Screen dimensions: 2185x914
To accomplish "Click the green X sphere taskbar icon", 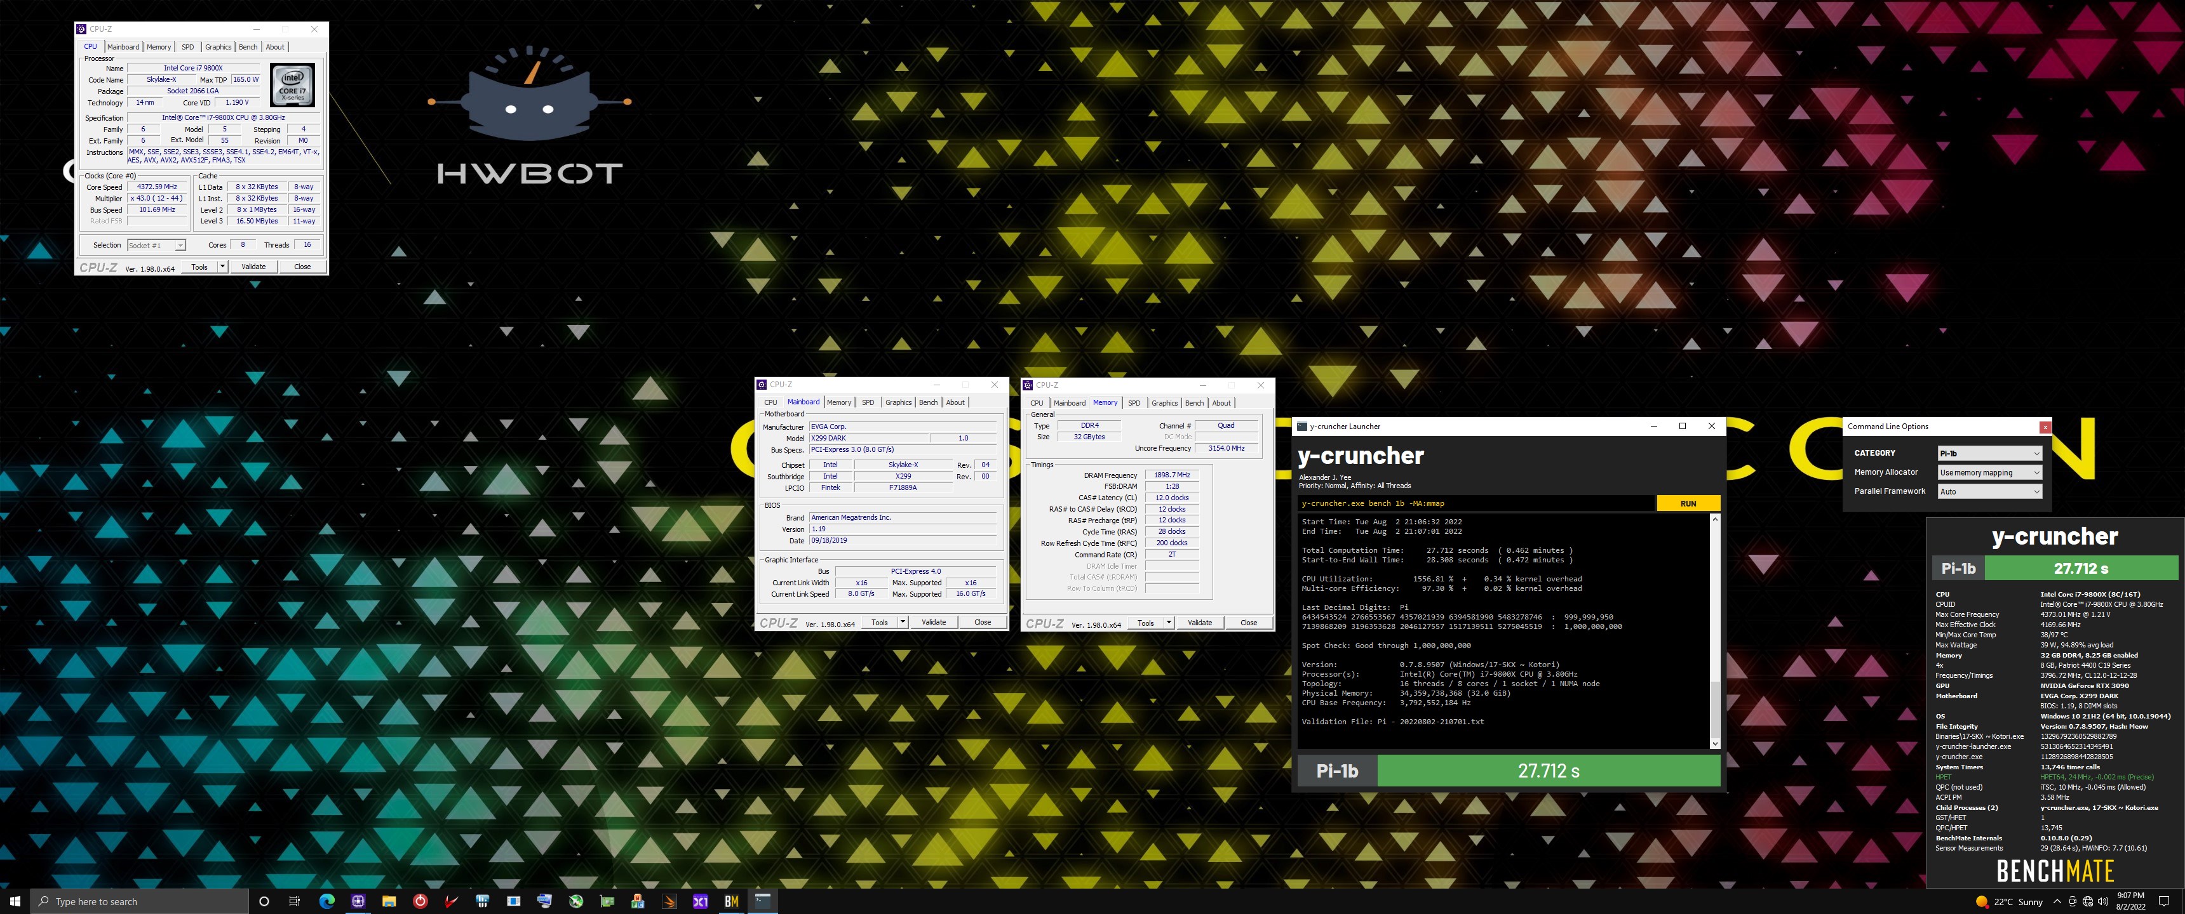I will [576, 901].
